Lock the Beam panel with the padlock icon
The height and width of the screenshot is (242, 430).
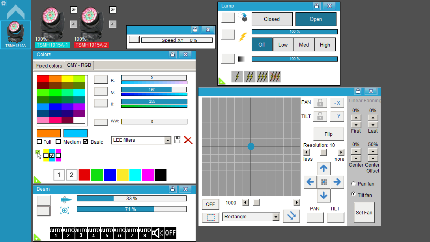coord(172,189)
